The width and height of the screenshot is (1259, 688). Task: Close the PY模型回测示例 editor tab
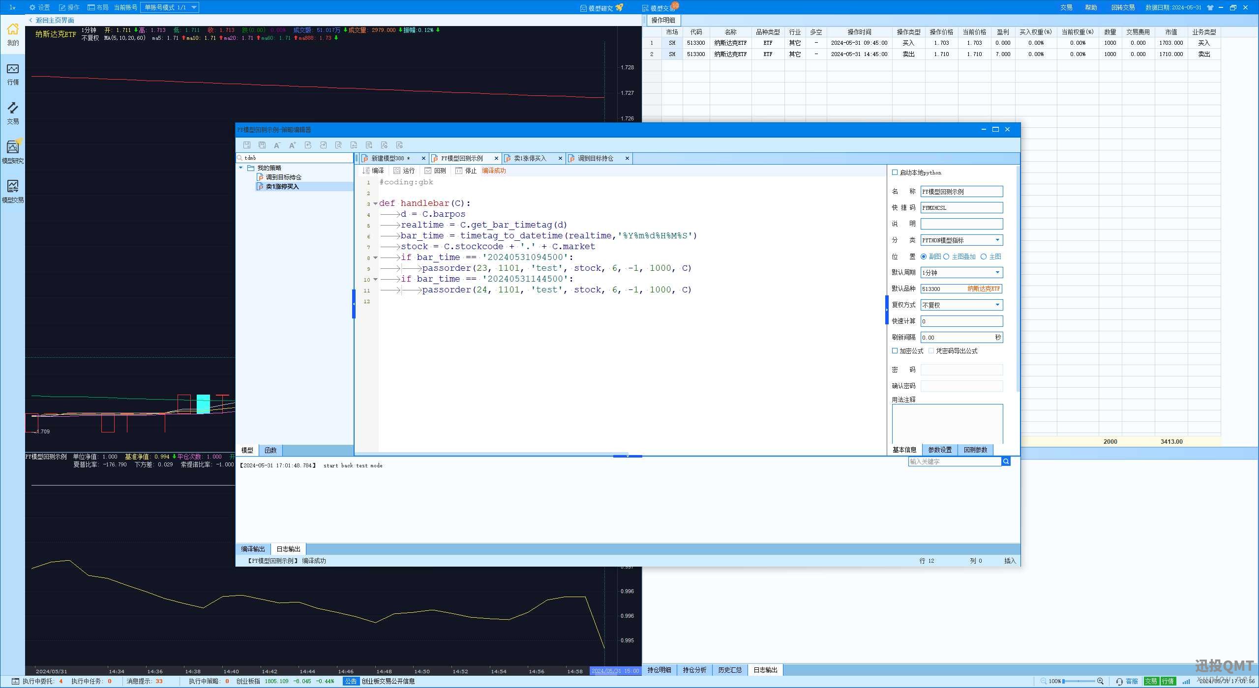click(496, 158)
